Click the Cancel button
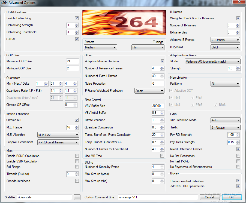This screenshot has height=203, width=246. 209,197
